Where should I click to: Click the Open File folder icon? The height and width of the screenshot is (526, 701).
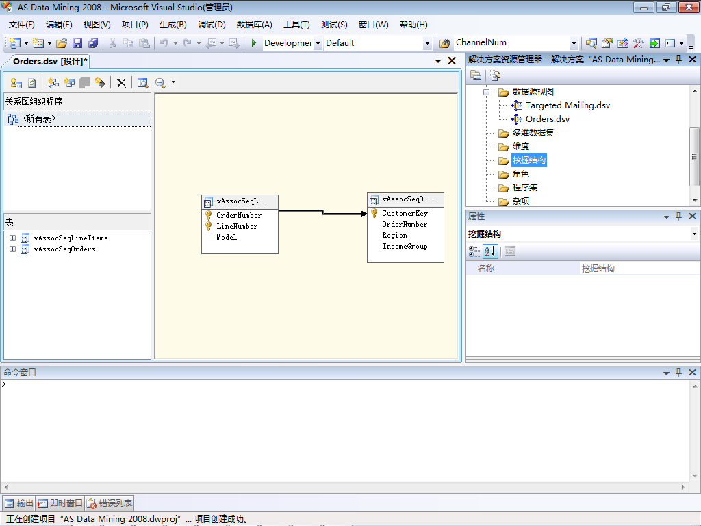(62, 43)
